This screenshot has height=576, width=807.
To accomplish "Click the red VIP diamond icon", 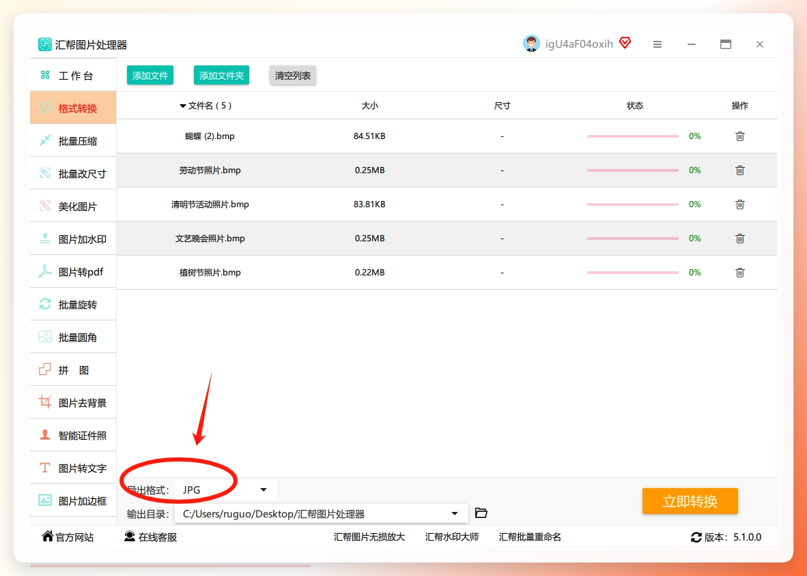I will click(x=625, y=43).
